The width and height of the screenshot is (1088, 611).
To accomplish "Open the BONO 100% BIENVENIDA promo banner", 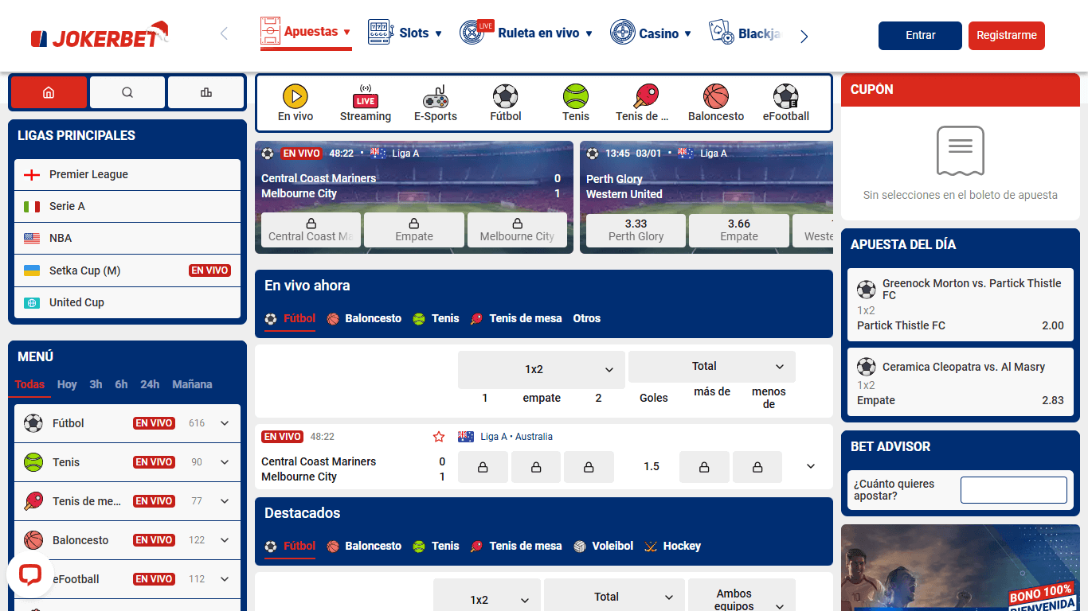I will click(961, 567).
